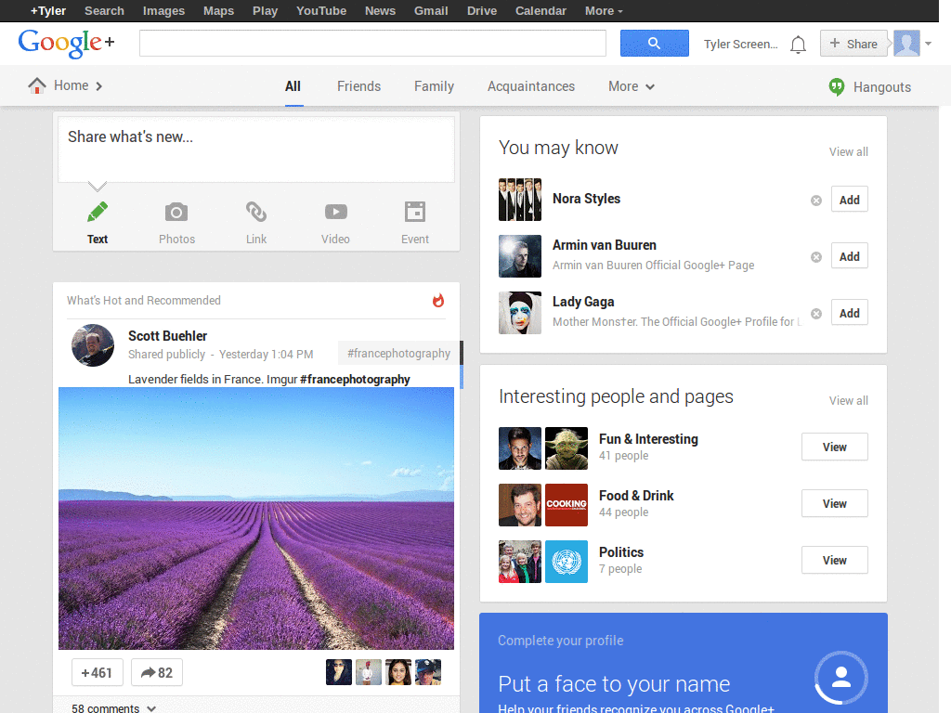This screenshot has width=951, height=713.
Task: Switch to the Acquaintances tab
Action: (x=531, y=86)
